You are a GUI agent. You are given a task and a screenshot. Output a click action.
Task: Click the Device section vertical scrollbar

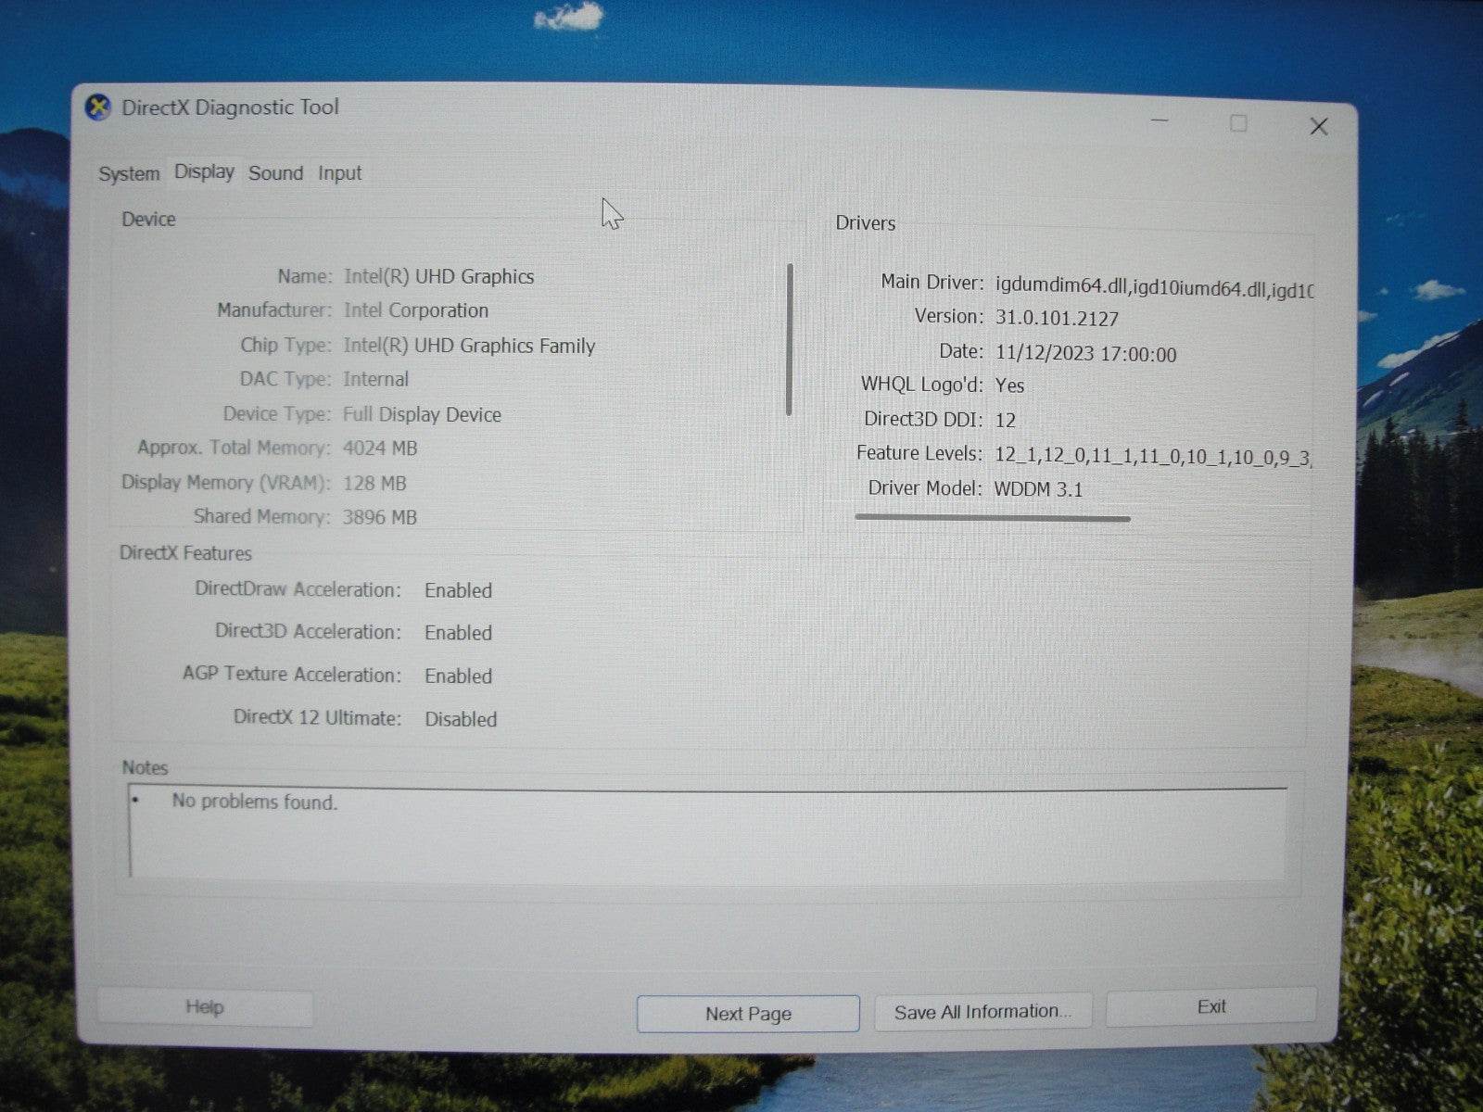pos(790,339)
